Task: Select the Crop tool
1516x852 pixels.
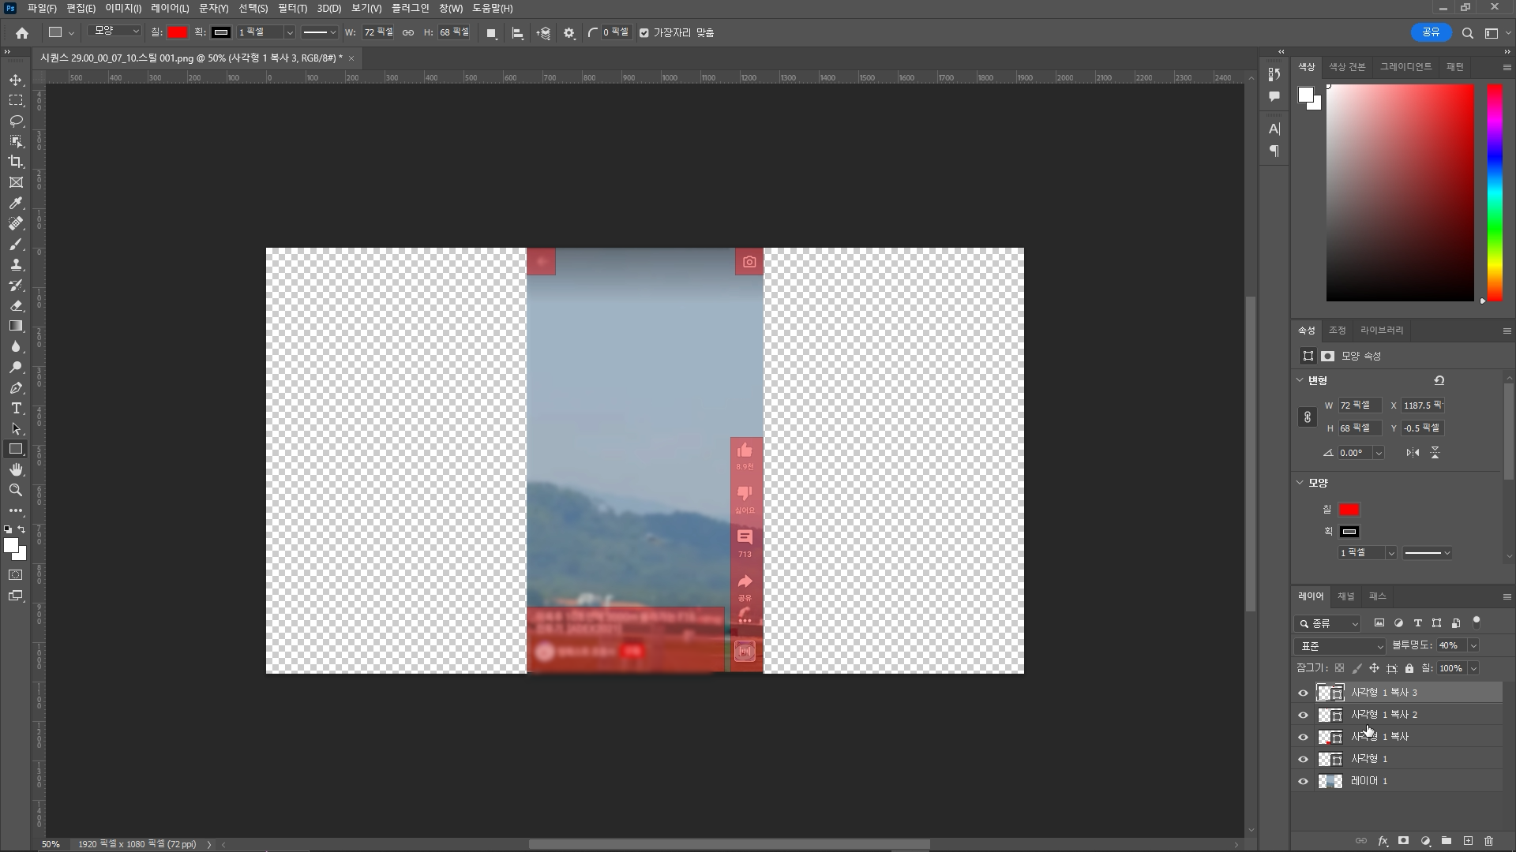Action: (x=16, y=162)
